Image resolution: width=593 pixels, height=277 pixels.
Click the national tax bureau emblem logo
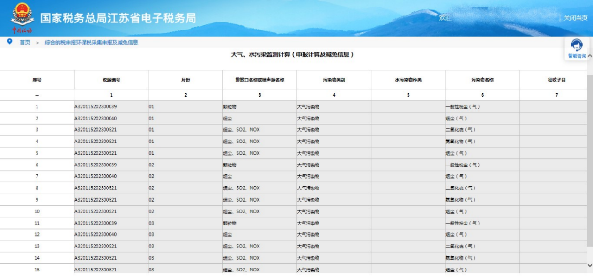point(22,17)
